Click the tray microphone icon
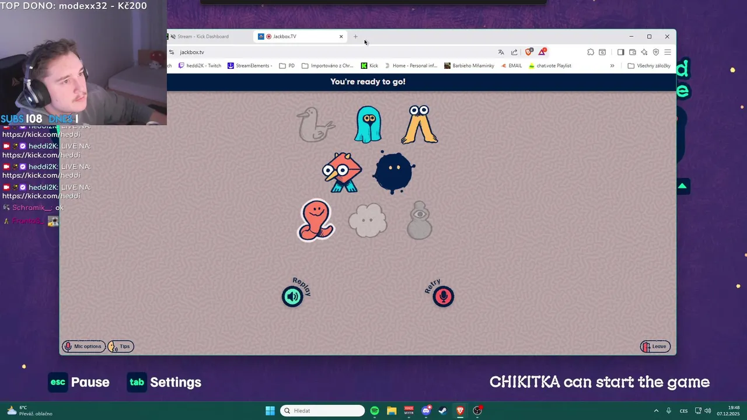 [669, 411]
